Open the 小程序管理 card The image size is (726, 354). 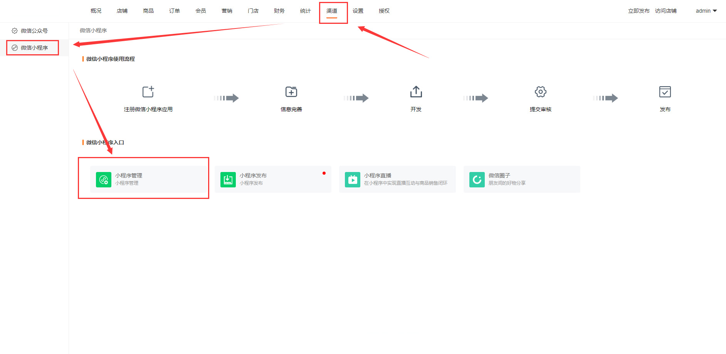click(x=148, y=179)
